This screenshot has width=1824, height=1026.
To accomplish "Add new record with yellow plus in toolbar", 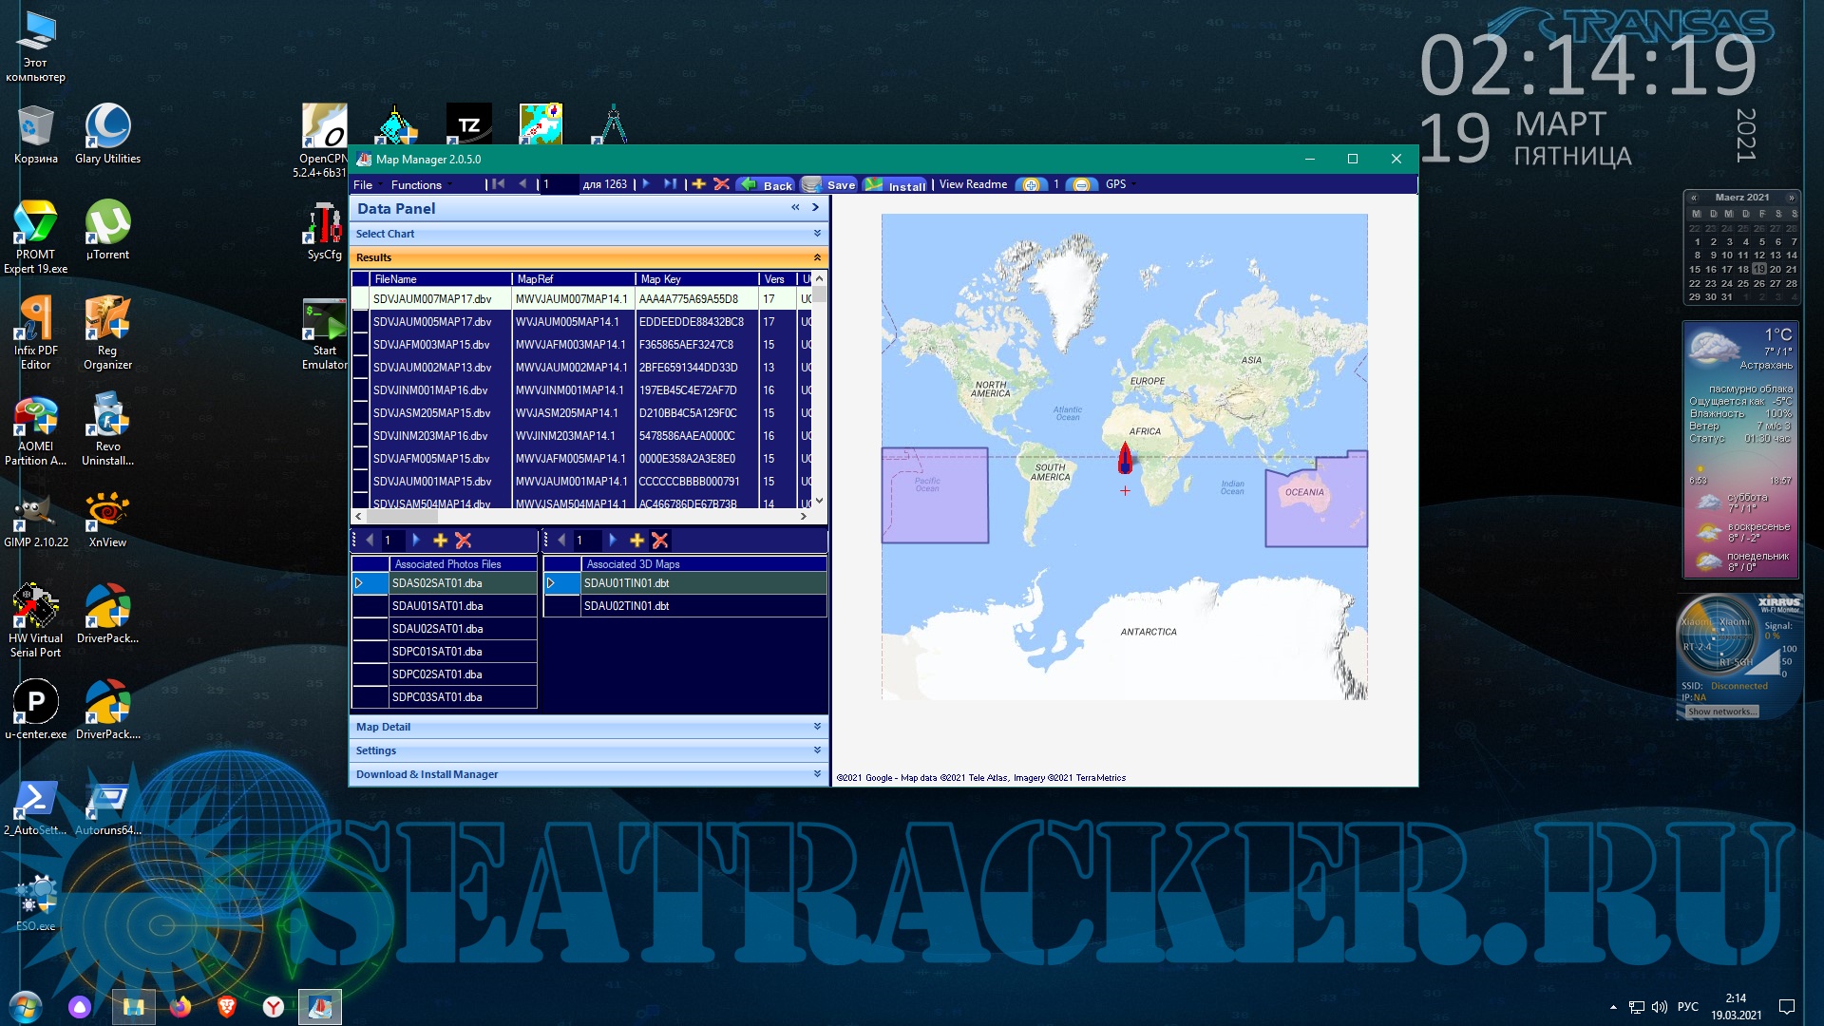I will click(x=699, y=184).
